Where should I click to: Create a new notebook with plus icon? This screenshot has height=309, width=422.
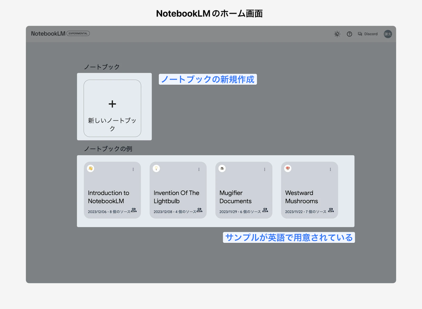(112, 104)
